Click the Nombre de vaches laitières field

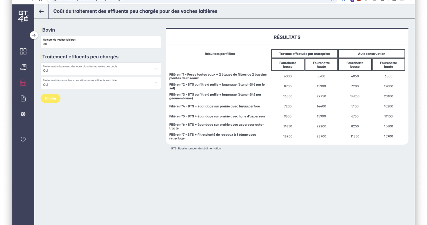coord(101,42)
